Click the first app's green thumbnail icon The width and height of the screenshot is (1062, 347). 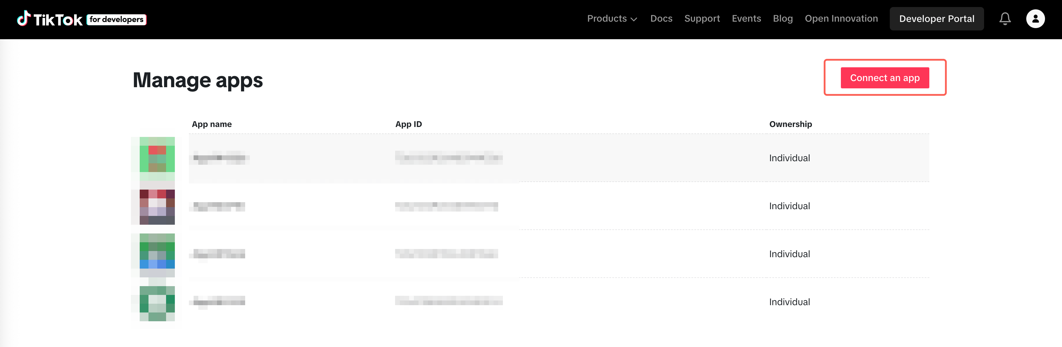click(x=157, y=158)
